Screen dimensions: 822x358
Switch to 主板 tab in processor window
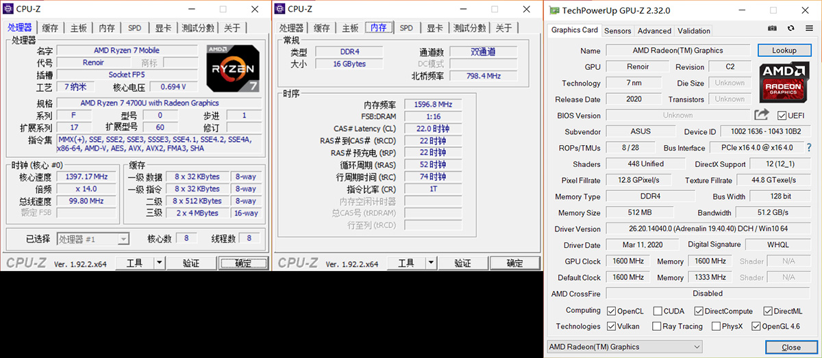coord(78,28)
